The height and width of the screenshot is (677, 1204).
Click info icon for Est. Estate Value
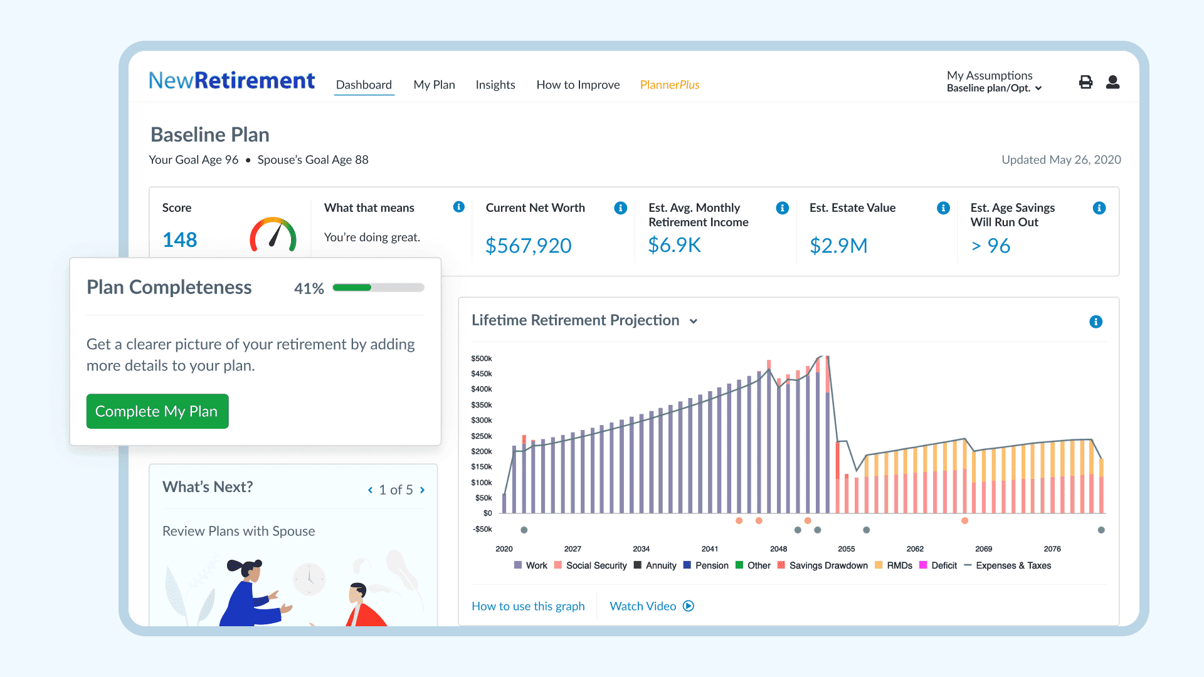(x=943, y=208)
